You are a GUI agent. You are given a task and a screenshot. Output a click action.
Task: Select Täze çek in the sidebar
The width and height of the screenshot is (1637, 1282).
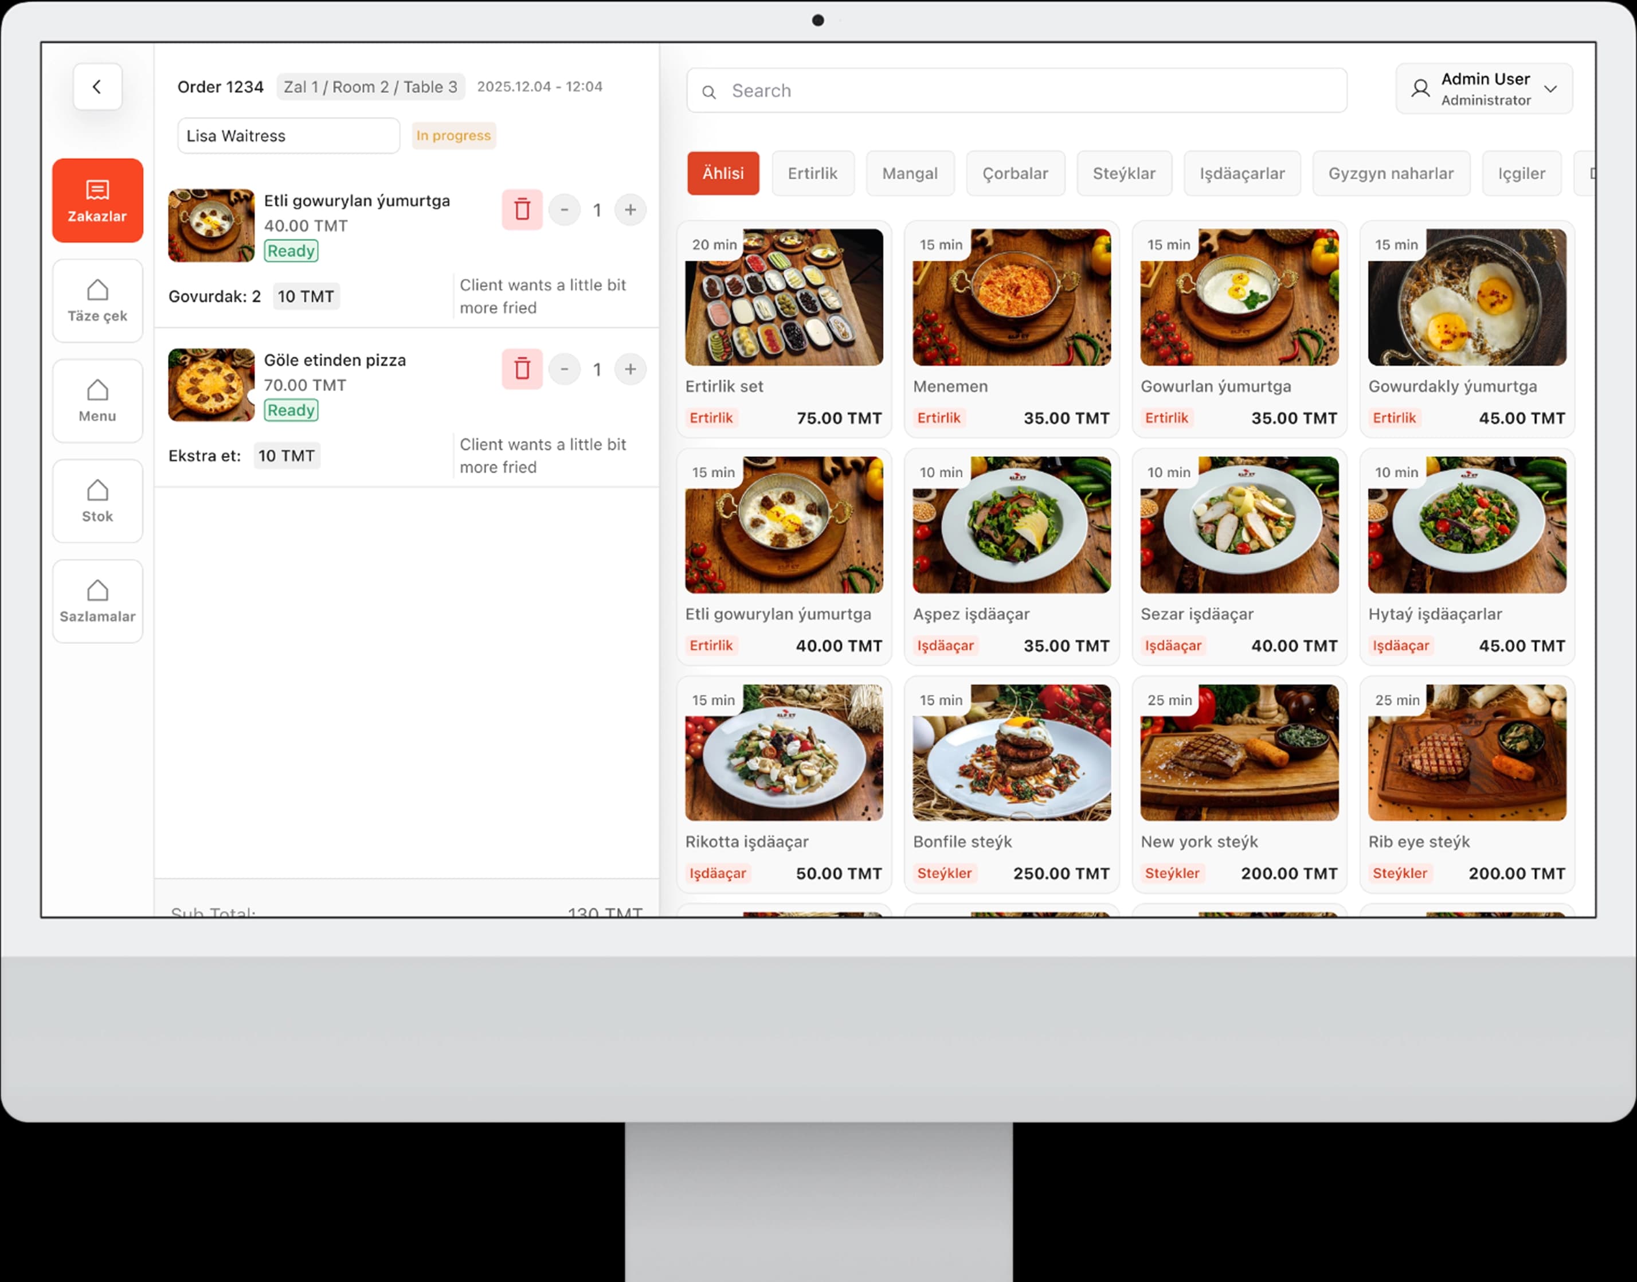click(x=97, y=300)
